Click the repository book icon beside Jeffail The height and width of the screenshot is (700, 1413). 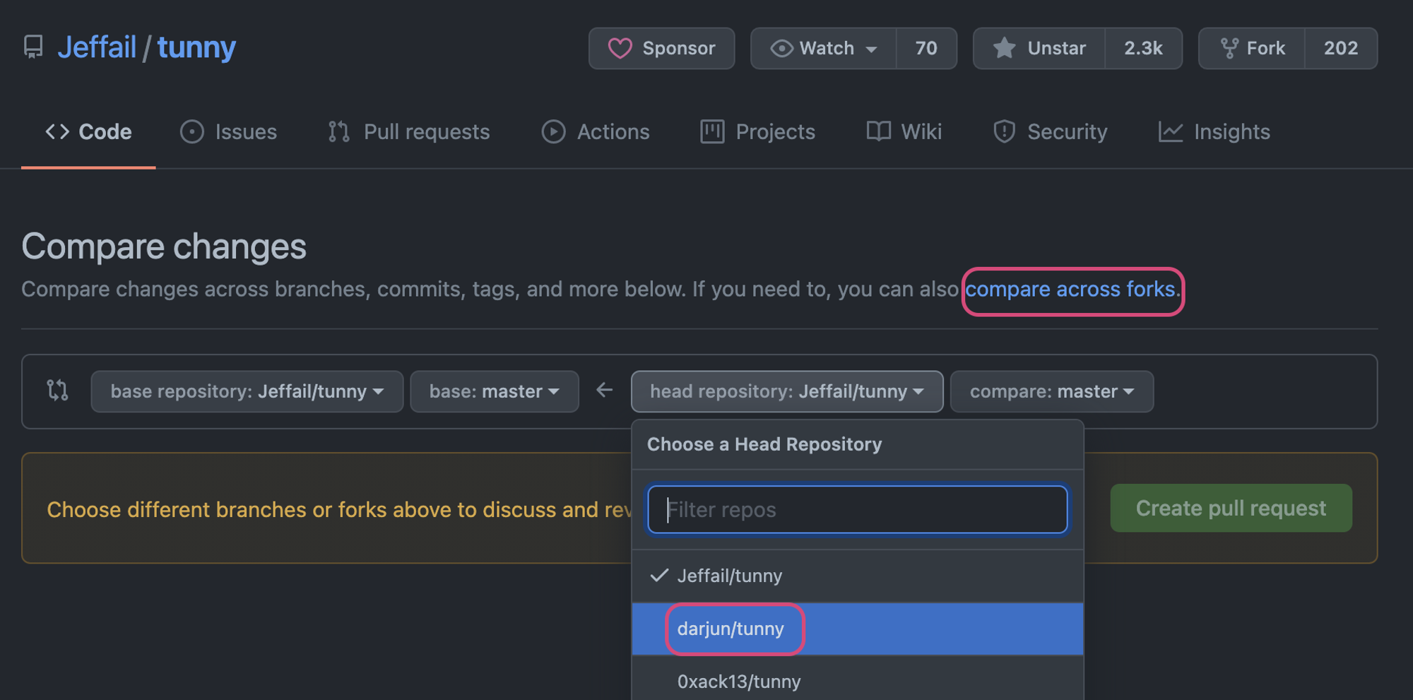point(33,47)
